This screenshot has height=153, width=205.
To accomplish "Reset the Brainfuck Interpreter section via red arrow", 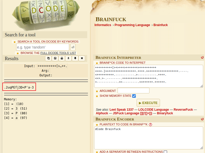I will [202, 58].
